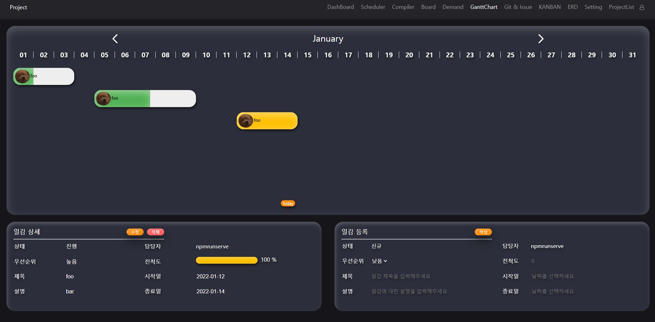Click the Today marker on the timeline
Viewport: 655px width, 322px height.
coord(288,203)
